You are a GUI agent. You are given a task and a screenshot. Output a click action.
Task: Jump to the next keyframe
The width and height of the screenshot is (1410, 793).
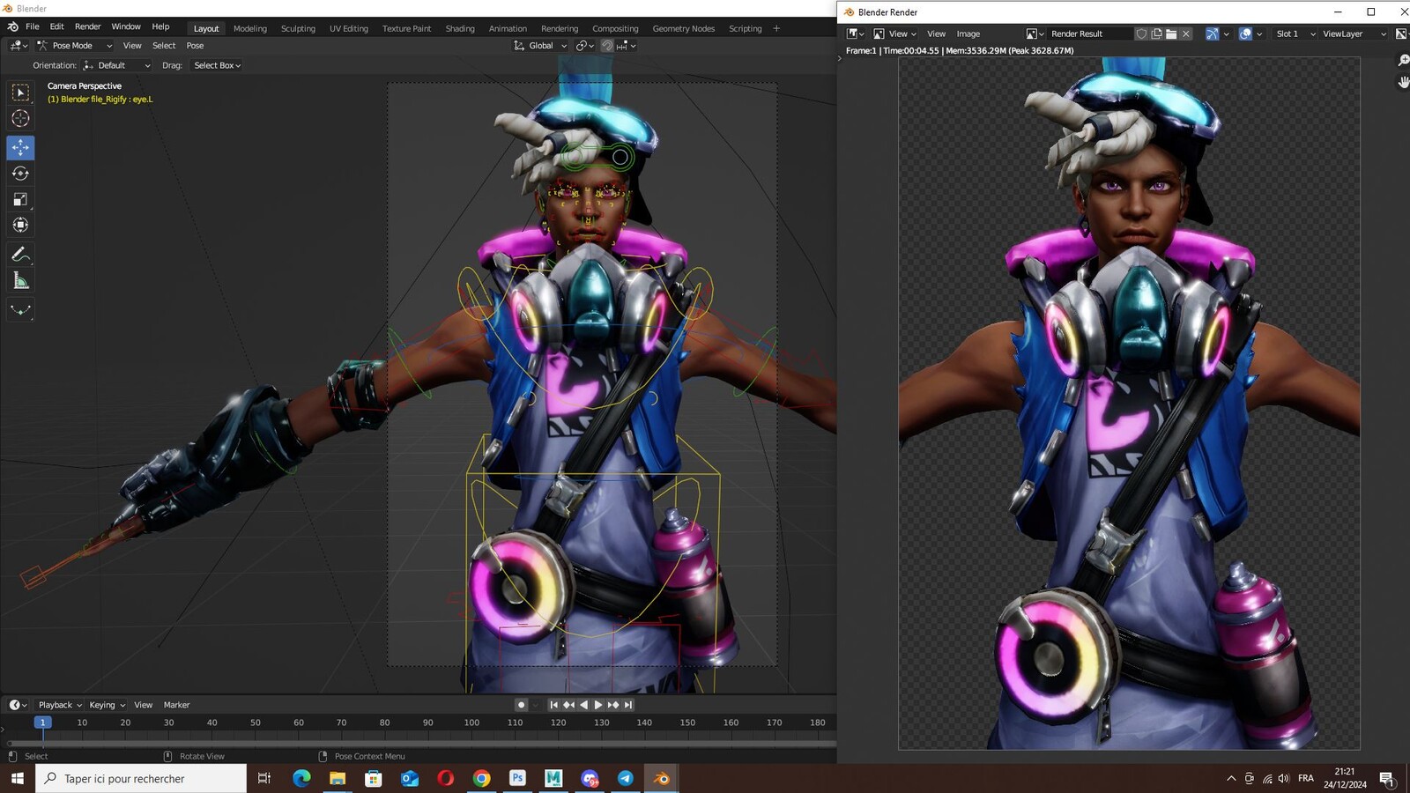pos(613,705)
